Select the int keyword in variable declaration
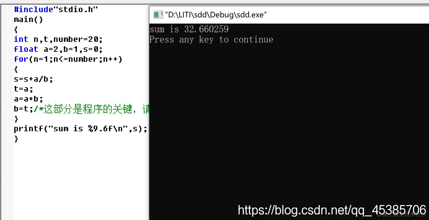Viewport: 429px width, 220px height. point(21,39)
